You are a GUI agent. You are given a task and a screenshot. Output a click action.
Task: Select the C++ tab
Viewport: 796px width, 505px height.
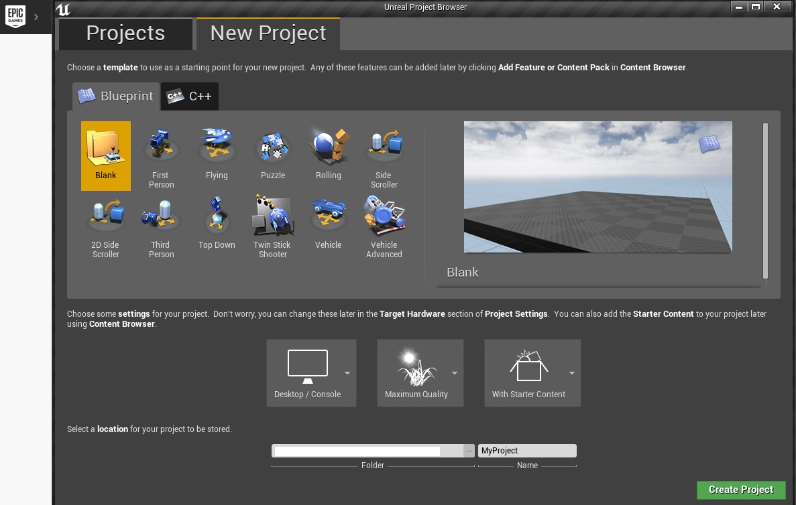(189, 96)
